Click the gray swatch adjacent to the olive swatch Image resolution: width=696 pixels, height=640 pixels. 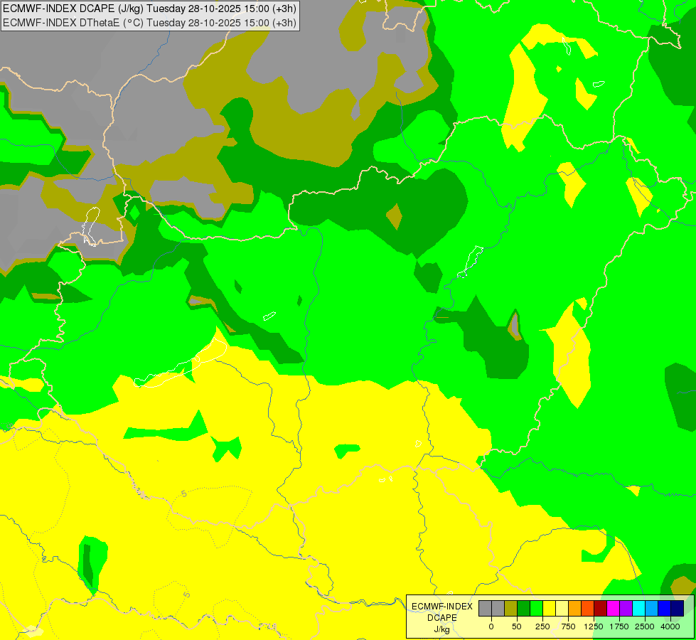point(498,609)
